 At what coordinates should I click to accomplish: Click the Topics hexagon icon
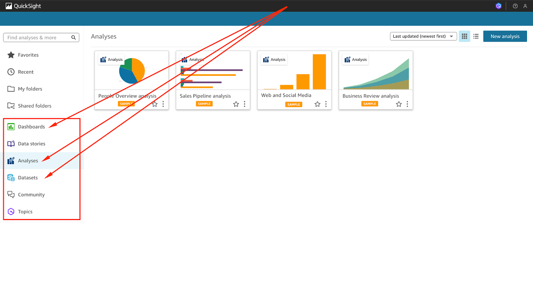tap(11, 212)
